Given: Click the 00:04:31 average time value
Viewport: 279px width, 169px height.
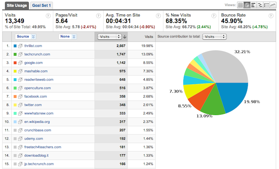Looking at the screenshot, I should [x=118, y=21].
